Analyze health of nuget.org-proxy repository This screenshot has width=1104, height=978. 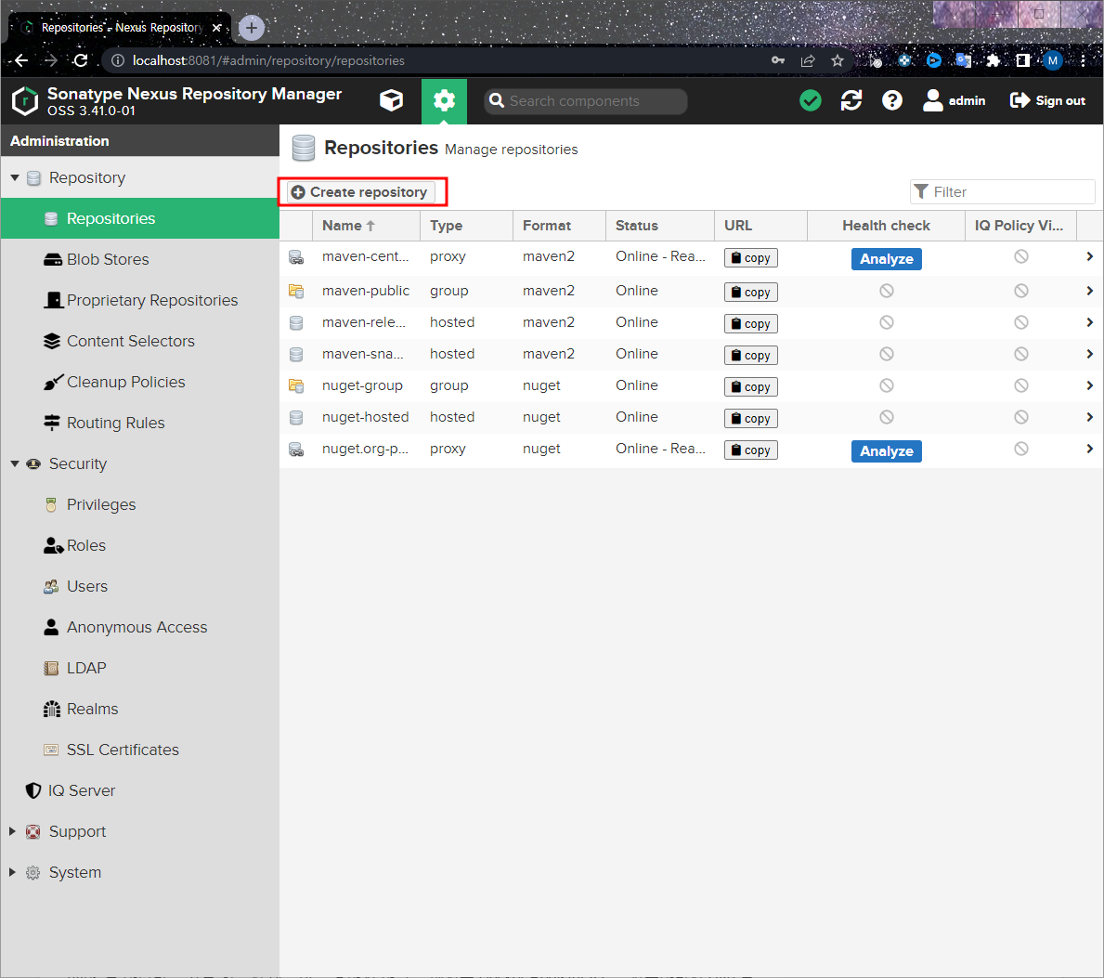pos(886,451)
